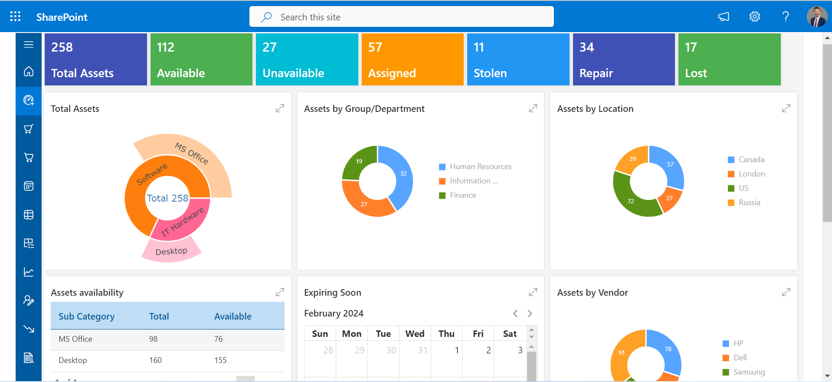This screenshot has height=382, width=832.
Task: Open the line chart sidebar icon
Action: point(29,272)
